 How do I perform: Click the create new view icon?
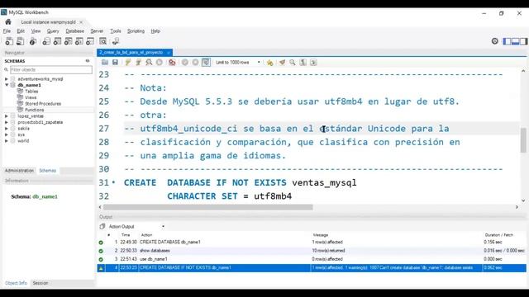pyautogui.click(x=68, y=41)
